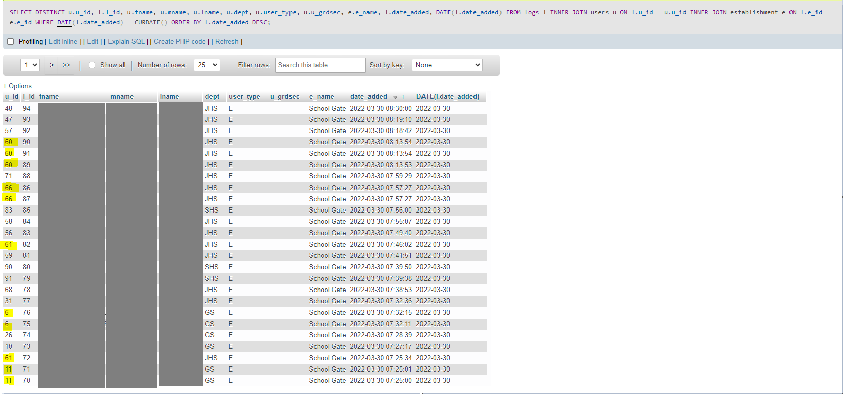The image size is (843, 394).
Task: Click u_id value 48
Action: click(x=9, y=108)
